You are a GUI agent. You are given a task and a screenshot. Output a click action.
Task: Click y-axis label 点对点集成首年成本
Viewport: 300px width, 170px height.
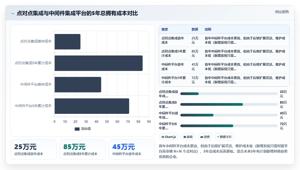point(36,41)
